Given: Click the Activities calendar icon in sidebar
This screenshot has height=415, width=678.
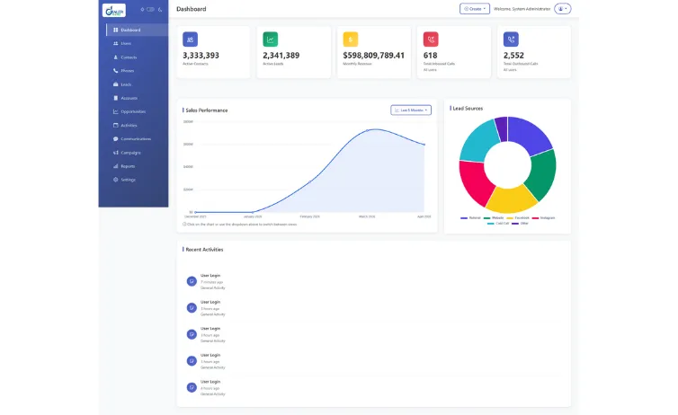Looking at the screenshot, I should [x=115, y=125].
